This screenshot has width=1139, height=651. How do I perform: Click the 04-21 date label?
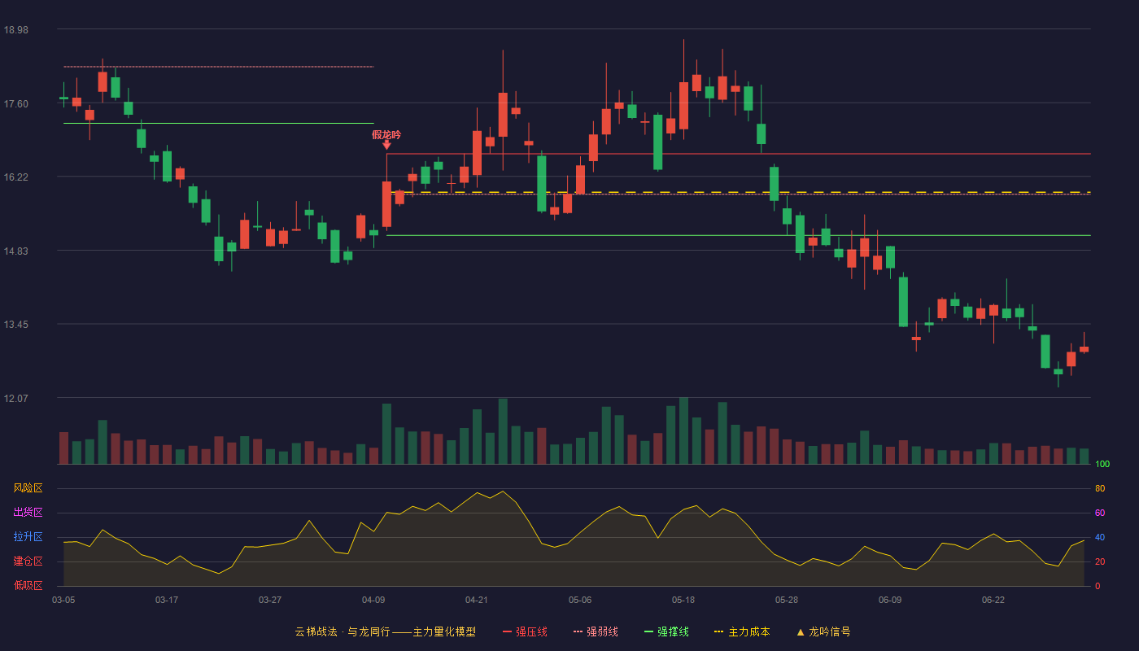click(477, 600)
